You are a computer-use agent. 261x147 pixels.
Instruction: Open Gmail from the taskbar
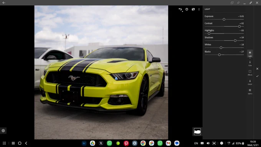coord(168,143)
